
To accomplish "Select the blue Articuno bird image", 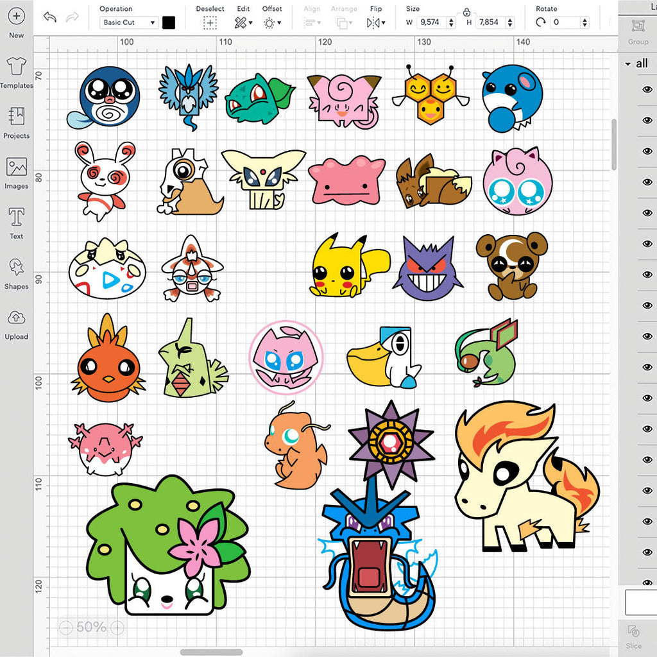I will [x=189, y=98].
